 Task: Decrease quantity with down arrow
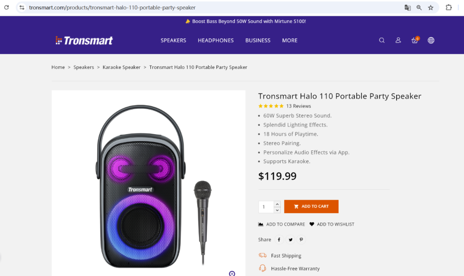pos(277,210)
